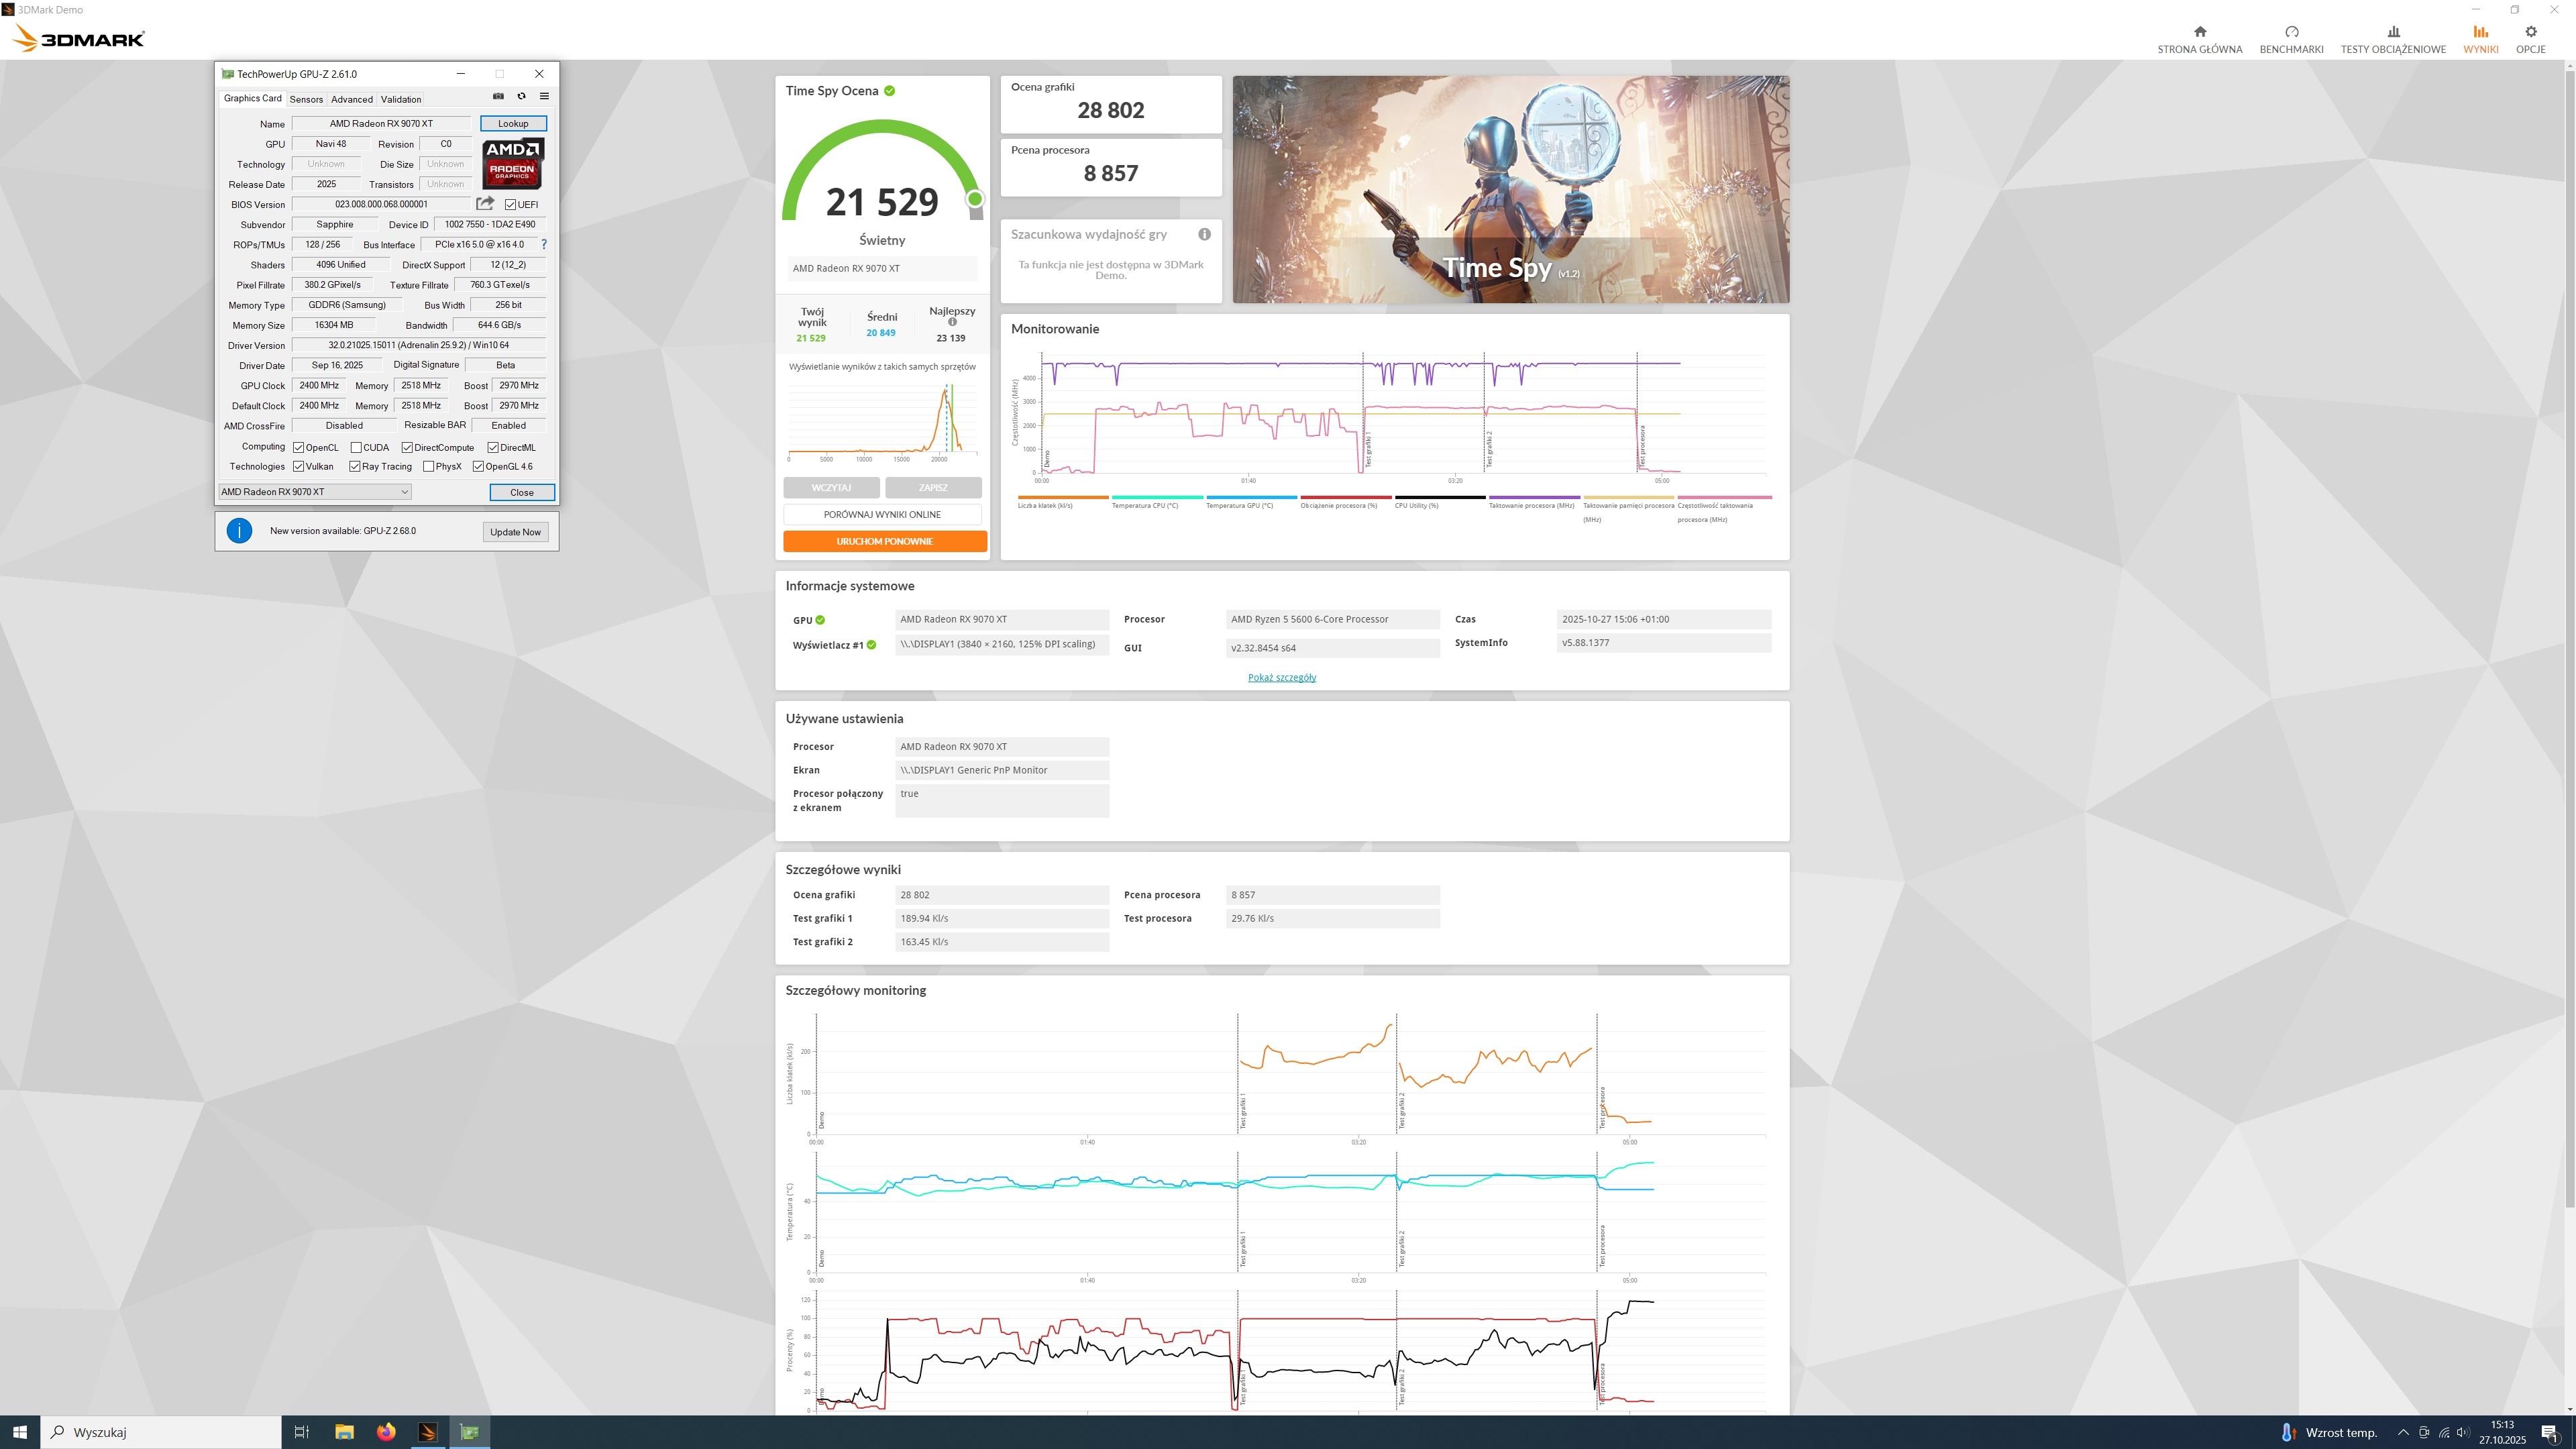Toggle the CUDA checkbox
This screenshot has width=2576, height=1449.
point(356,447)
